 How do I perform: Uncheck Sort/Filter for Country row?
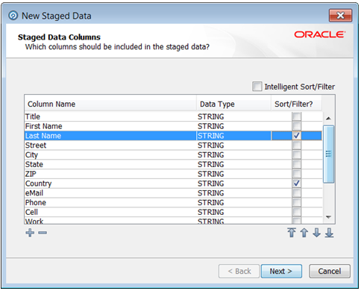coord(297,184)
